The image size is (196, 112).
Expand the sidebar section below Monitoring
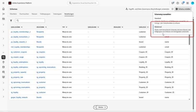pyautogui.click(x=3, y=83)
